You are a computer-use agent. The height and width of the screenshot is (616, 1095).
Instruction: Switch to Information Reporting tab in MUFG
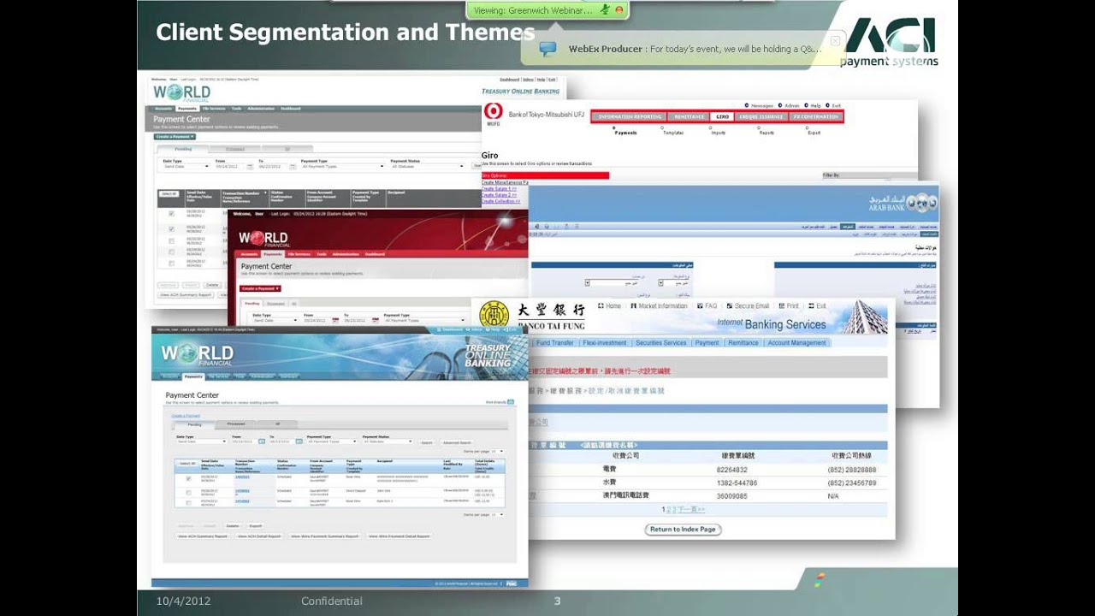(630, 116)
